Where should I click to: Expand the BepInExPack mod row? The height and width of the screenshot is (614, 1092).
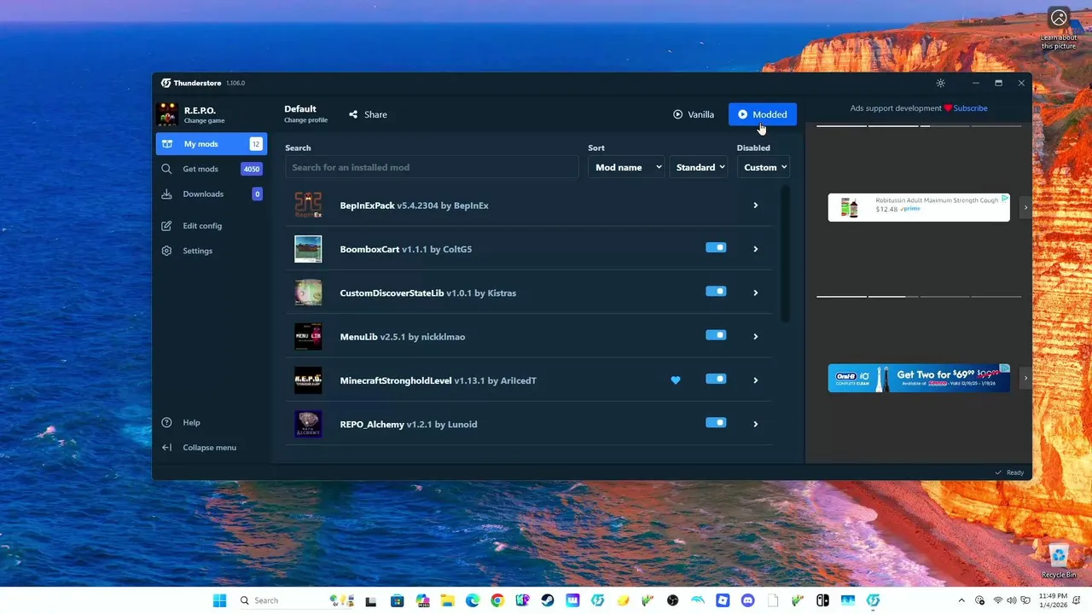(x=756, y=206)
